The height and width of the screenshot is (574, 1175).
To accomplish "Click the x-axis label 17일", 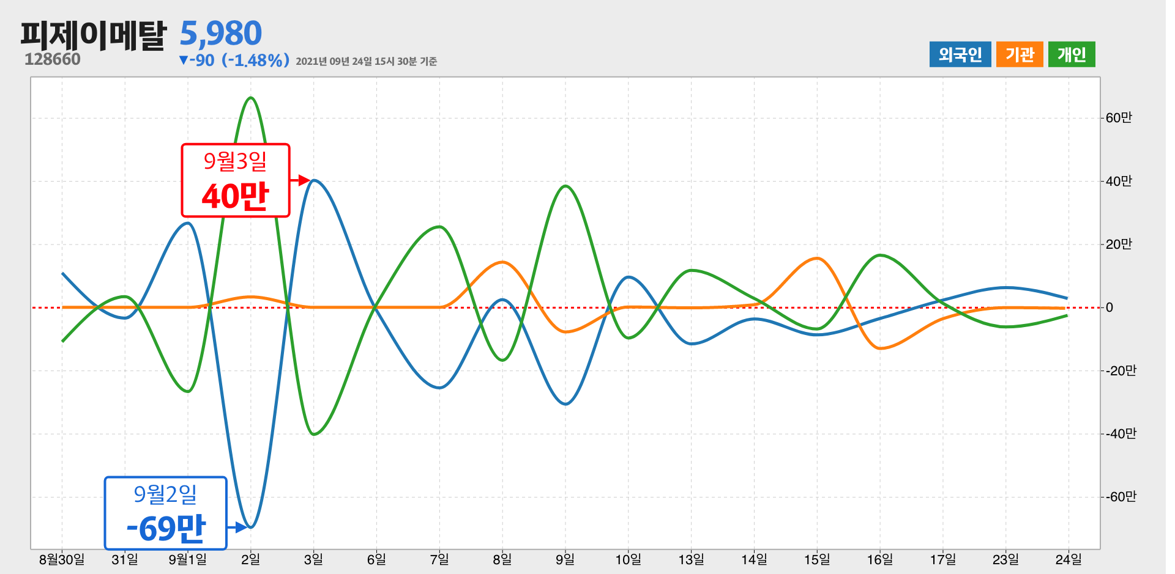I will [x=943, y=559].
